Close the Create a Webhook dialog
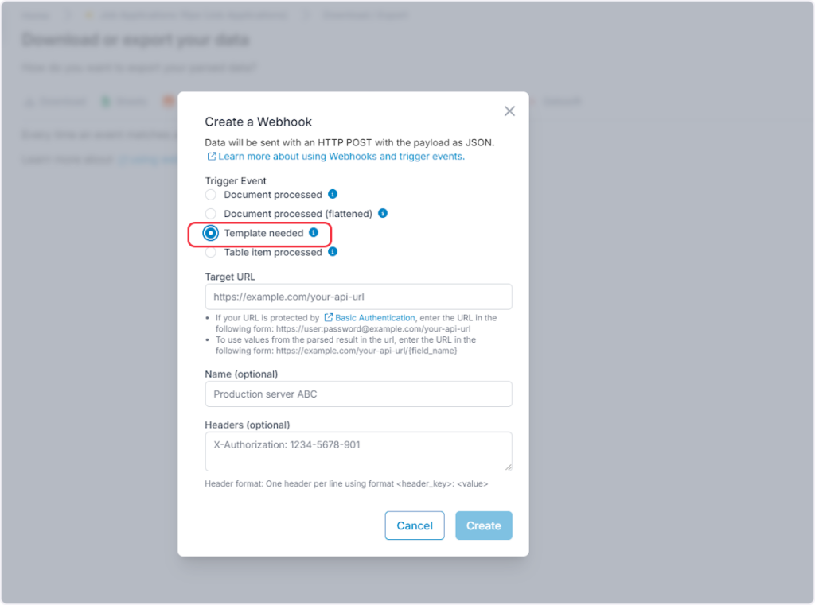The height and width of the screenshot is (605, 815). point(510,111)
